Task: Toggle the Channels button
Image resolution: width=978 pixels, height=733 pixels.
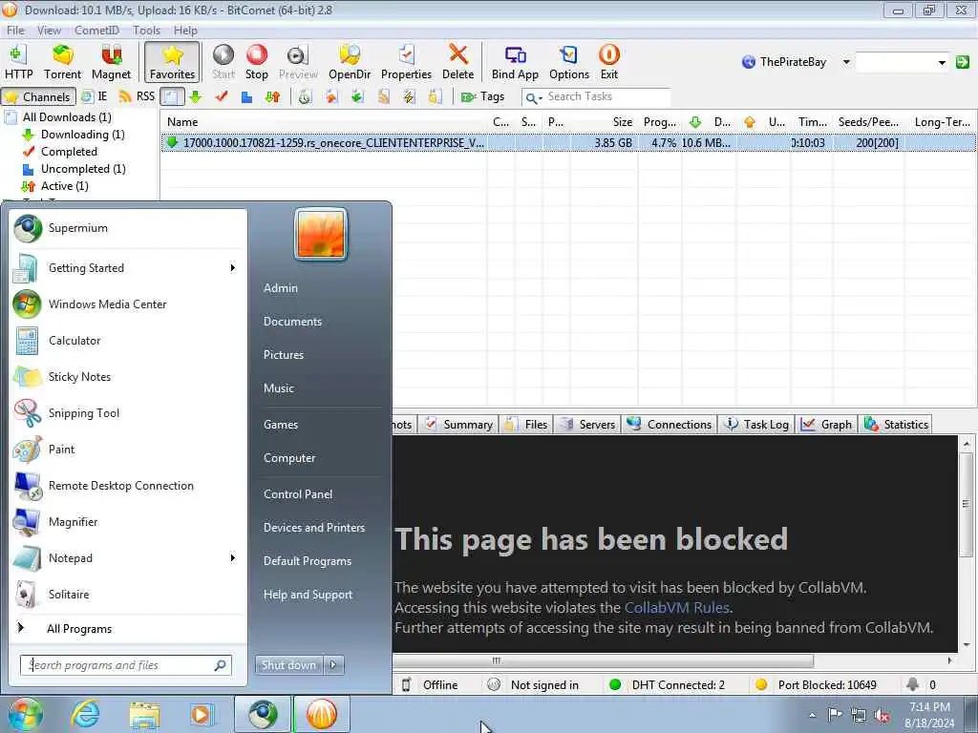Action: click(x=38, y=96)
